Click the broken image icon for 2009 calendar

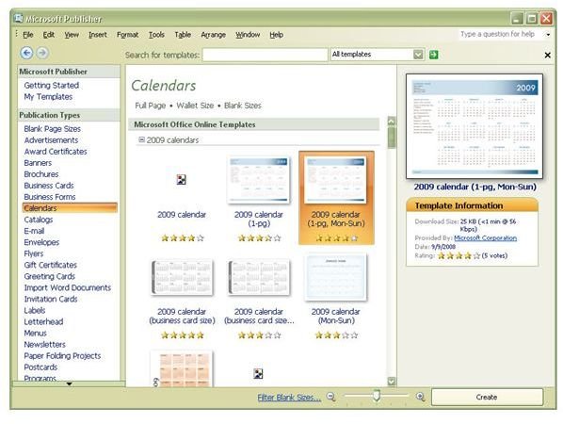click(x=182, y=179)
